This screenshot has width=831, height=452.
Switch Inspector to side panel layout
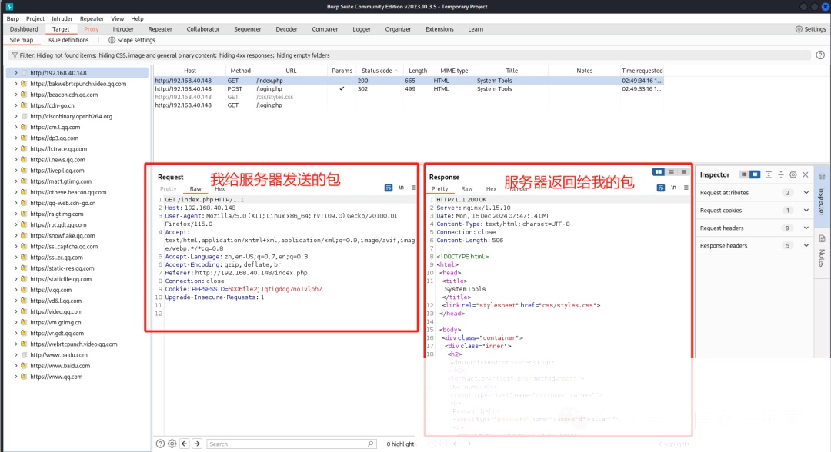(755, 174)
